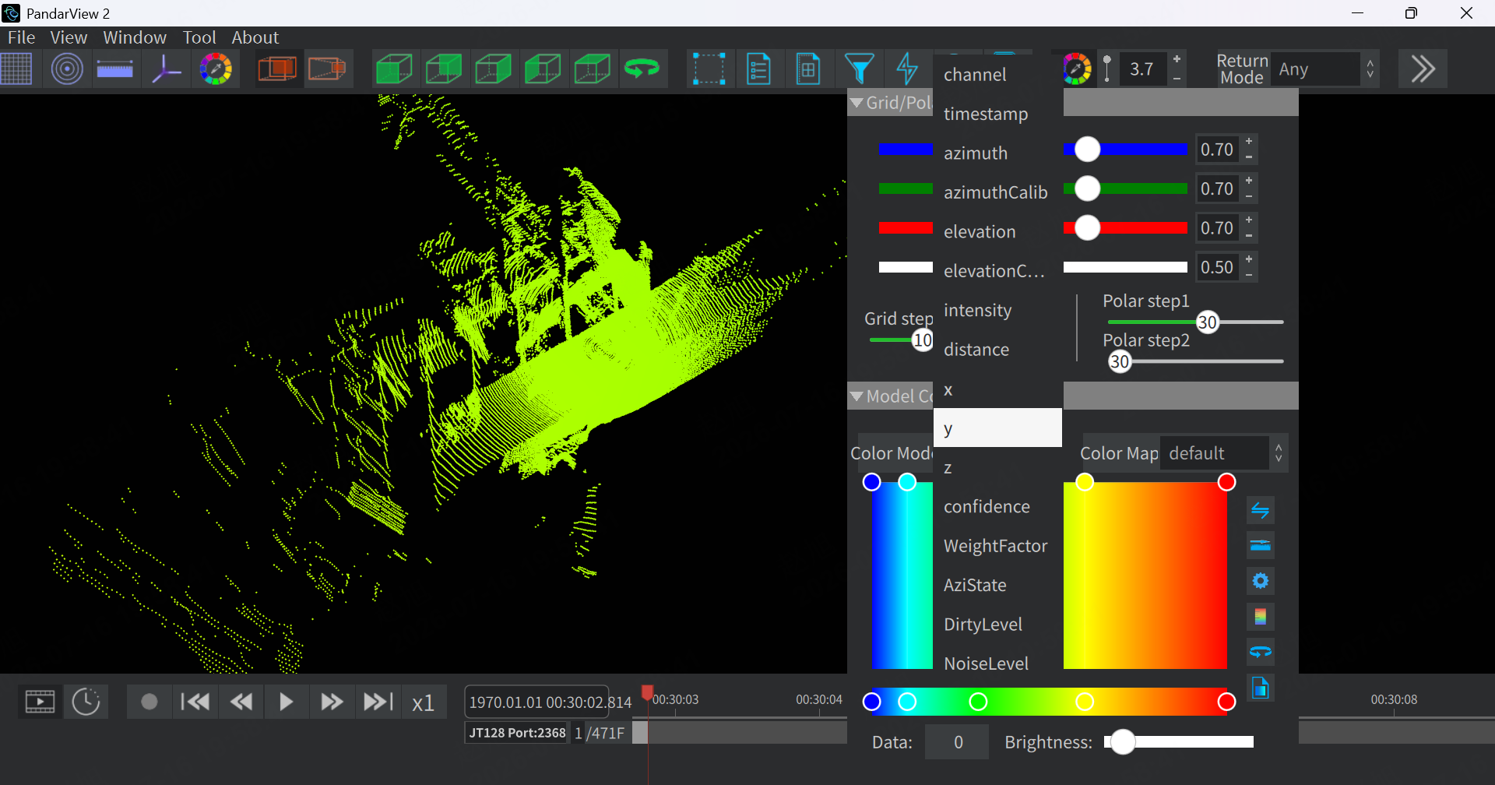Image resolution: width=1495 pixels, height=785 pixels.
Task: Choose 'intensity' from the dropdown list
Action: (x=997, y=310)
